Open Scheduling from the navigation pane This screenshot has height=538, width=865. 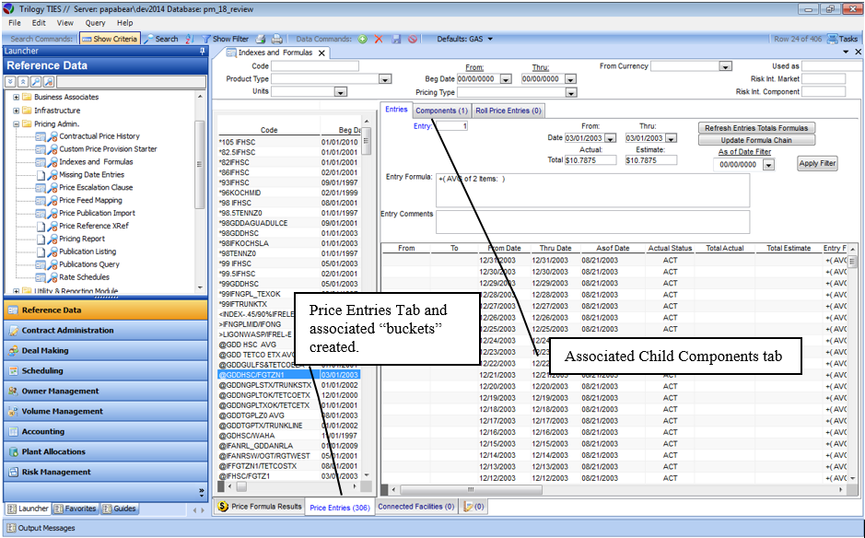pos(42,370)
